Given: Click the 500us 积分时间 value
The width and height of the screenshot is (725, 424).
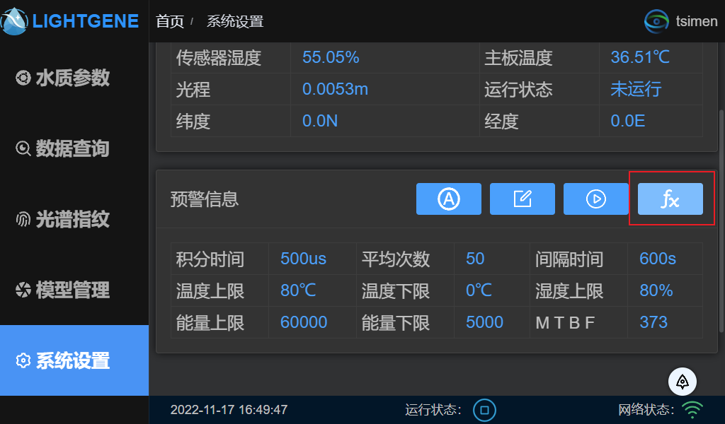Looking at the screenshot, I should pyautogui.click(x=303, y=259).
